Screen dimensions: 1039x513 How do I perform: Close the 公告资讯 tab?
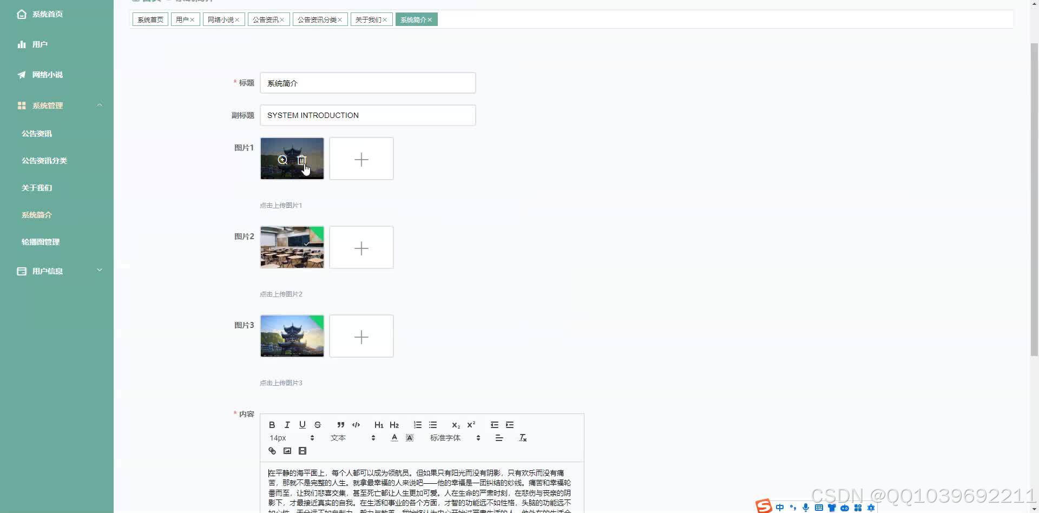point(282,19)
